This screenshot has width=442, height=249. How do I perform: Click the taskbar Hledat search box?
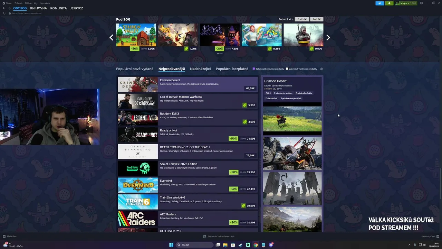click(x=195, y=245)
